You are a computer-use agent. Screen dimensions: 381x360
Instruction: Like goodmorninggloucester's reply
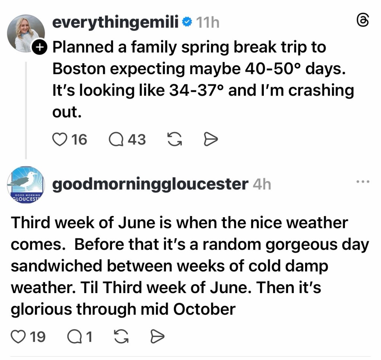[17, 337]
